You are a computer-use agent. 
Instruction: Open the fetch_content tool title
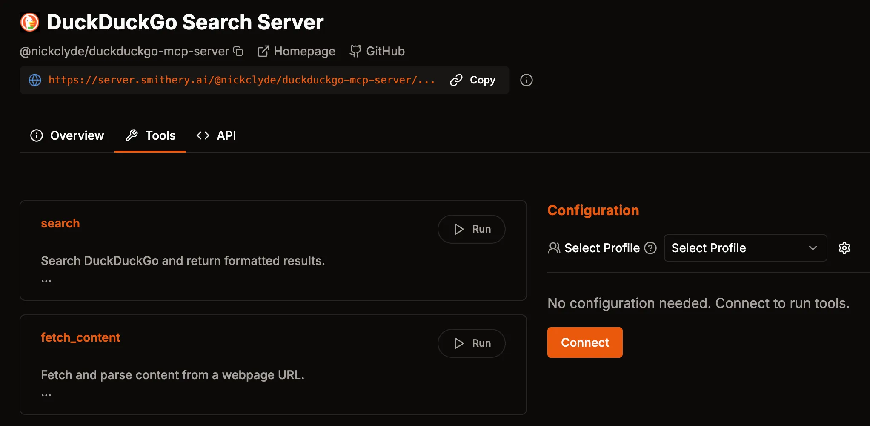80,338
